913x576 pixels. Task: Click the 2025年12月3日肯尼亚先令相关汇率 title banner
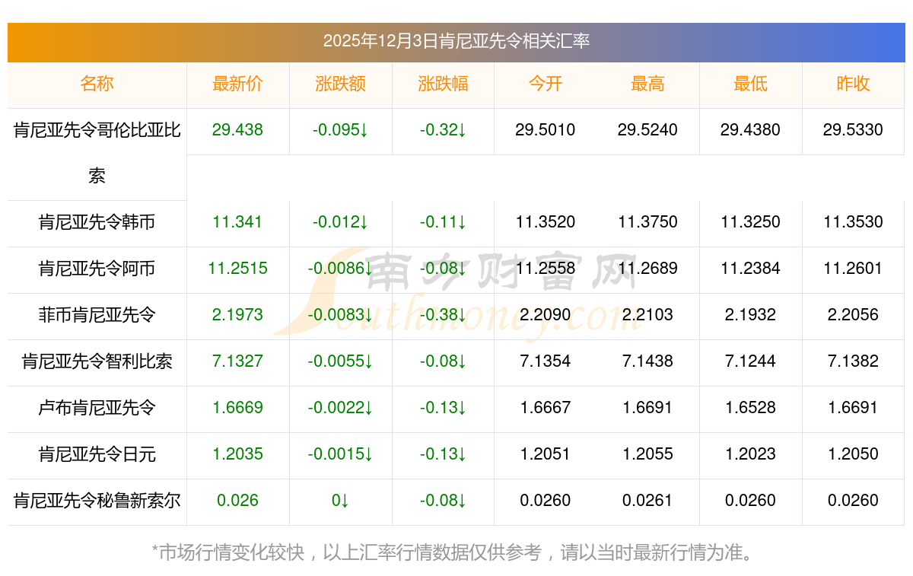click(x=456, y=41)
